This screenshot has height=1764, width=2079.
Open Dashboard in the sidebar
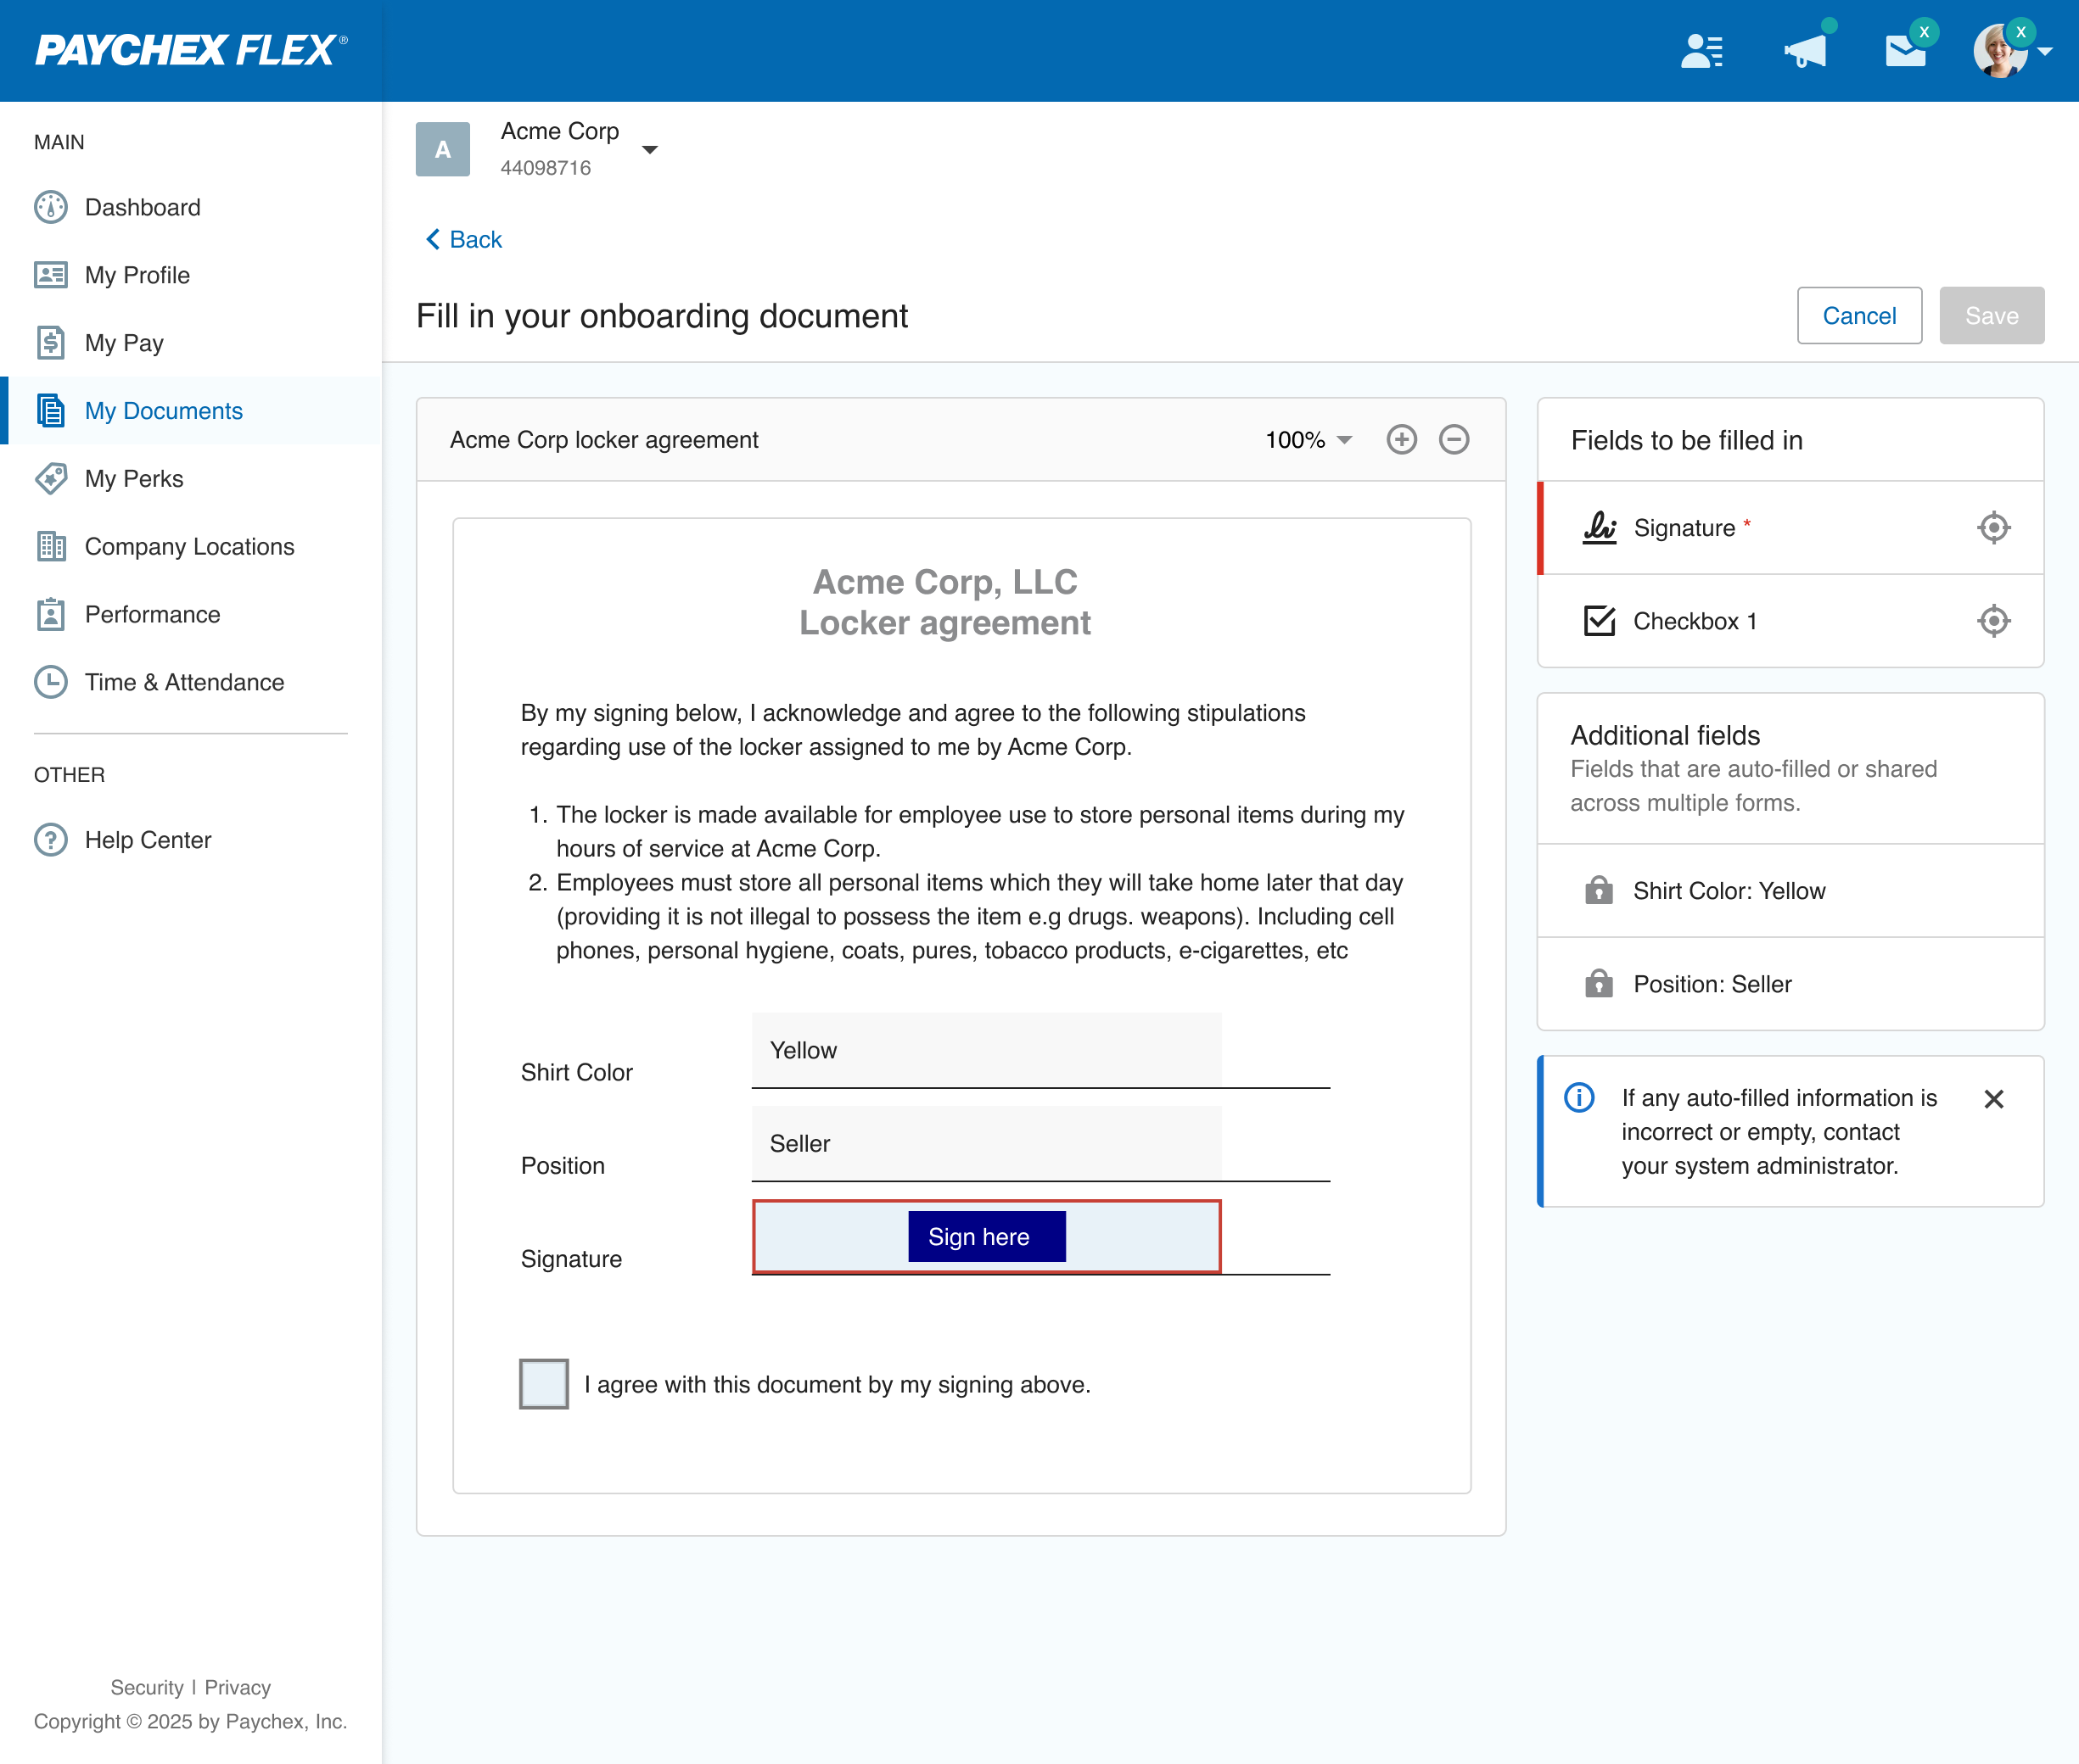coord(191,207)
